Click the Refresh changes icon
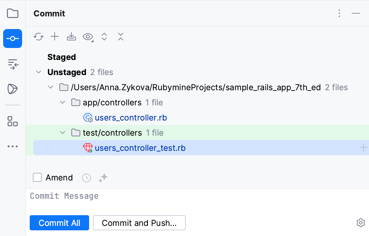 [39, 37]
